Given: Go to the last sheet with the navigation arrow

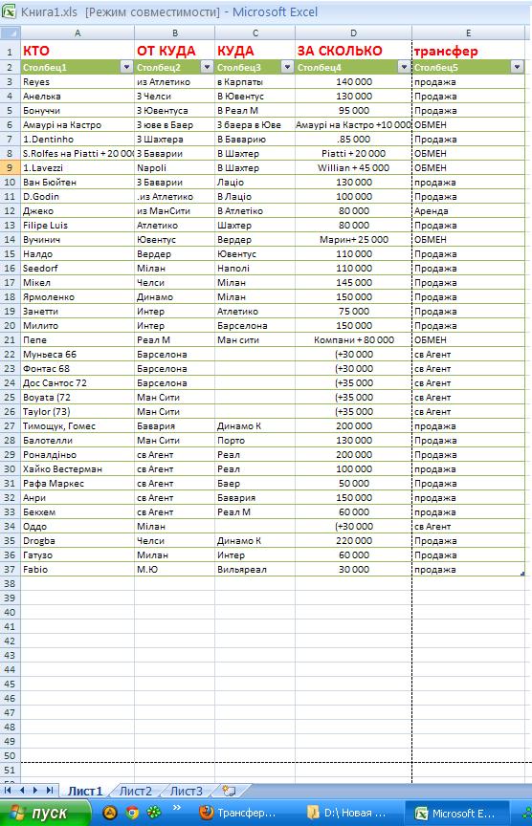Looking at the screenshot, I should coord(49,791).
